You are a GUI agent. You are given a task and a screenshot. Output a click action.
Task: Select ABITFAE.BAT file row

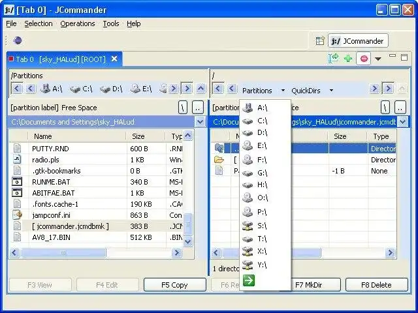point(96,193)
